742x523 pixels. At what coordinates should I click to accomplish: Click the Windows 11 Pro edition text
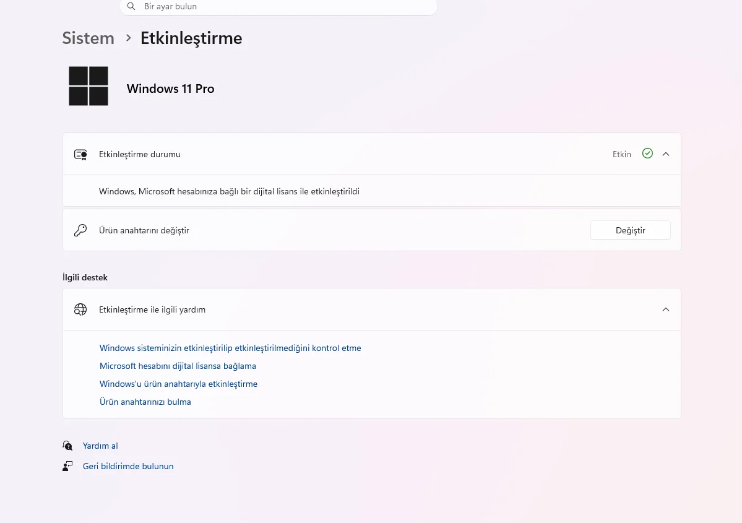pyautogui.click(x=170, y=89)
